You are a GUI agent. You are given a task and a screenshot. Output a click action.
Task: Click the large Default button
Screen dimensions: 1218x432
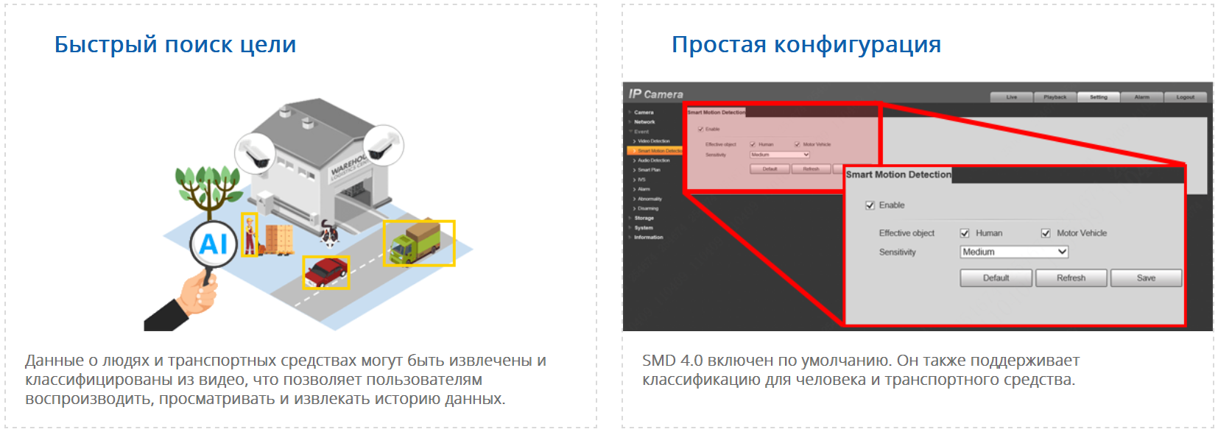(996, 278)
